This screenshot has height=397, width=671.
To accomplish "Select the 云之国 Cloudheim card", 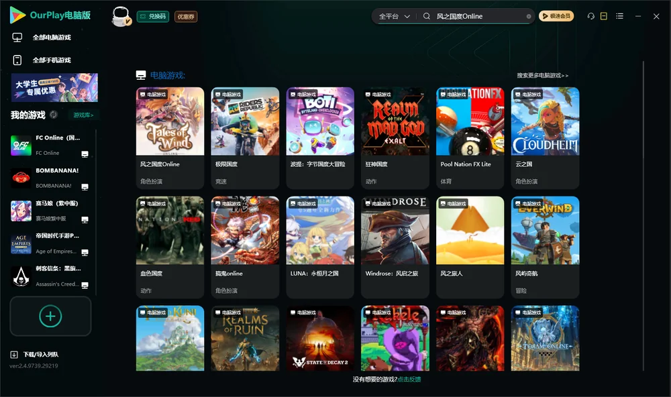I will click(x=545, y=137).
